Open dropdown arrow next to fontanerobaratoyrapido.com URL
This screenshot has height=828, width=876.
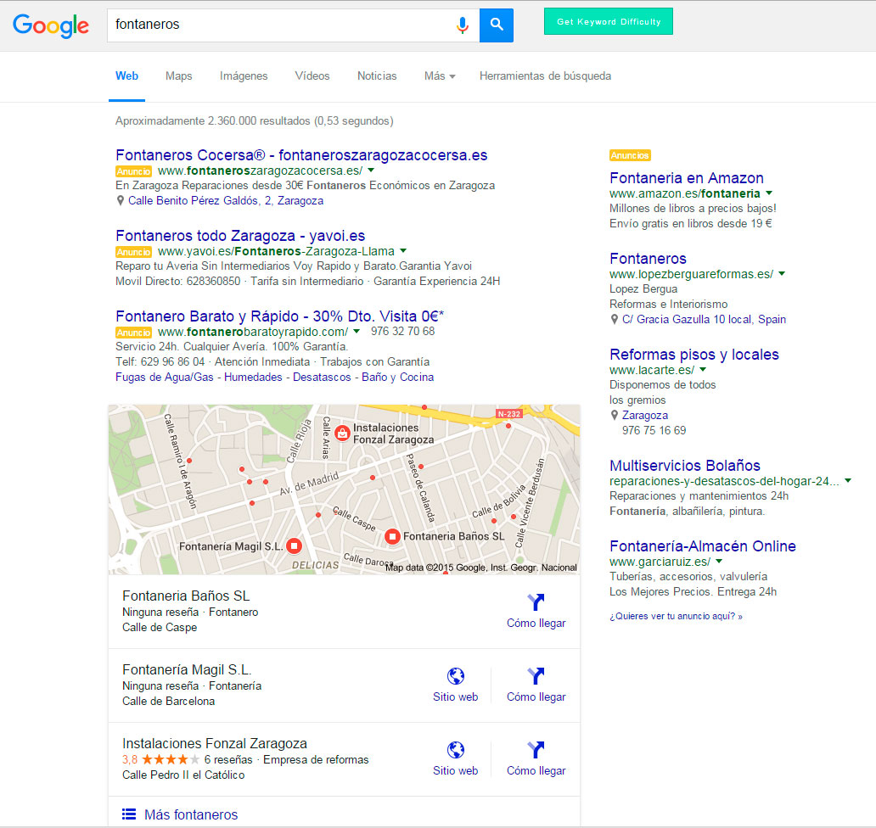coord(357,332)
